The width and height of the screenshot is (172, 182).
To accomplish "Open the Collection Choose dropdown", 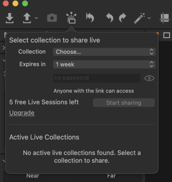I will pyautogui.click(x=104, y=52).
